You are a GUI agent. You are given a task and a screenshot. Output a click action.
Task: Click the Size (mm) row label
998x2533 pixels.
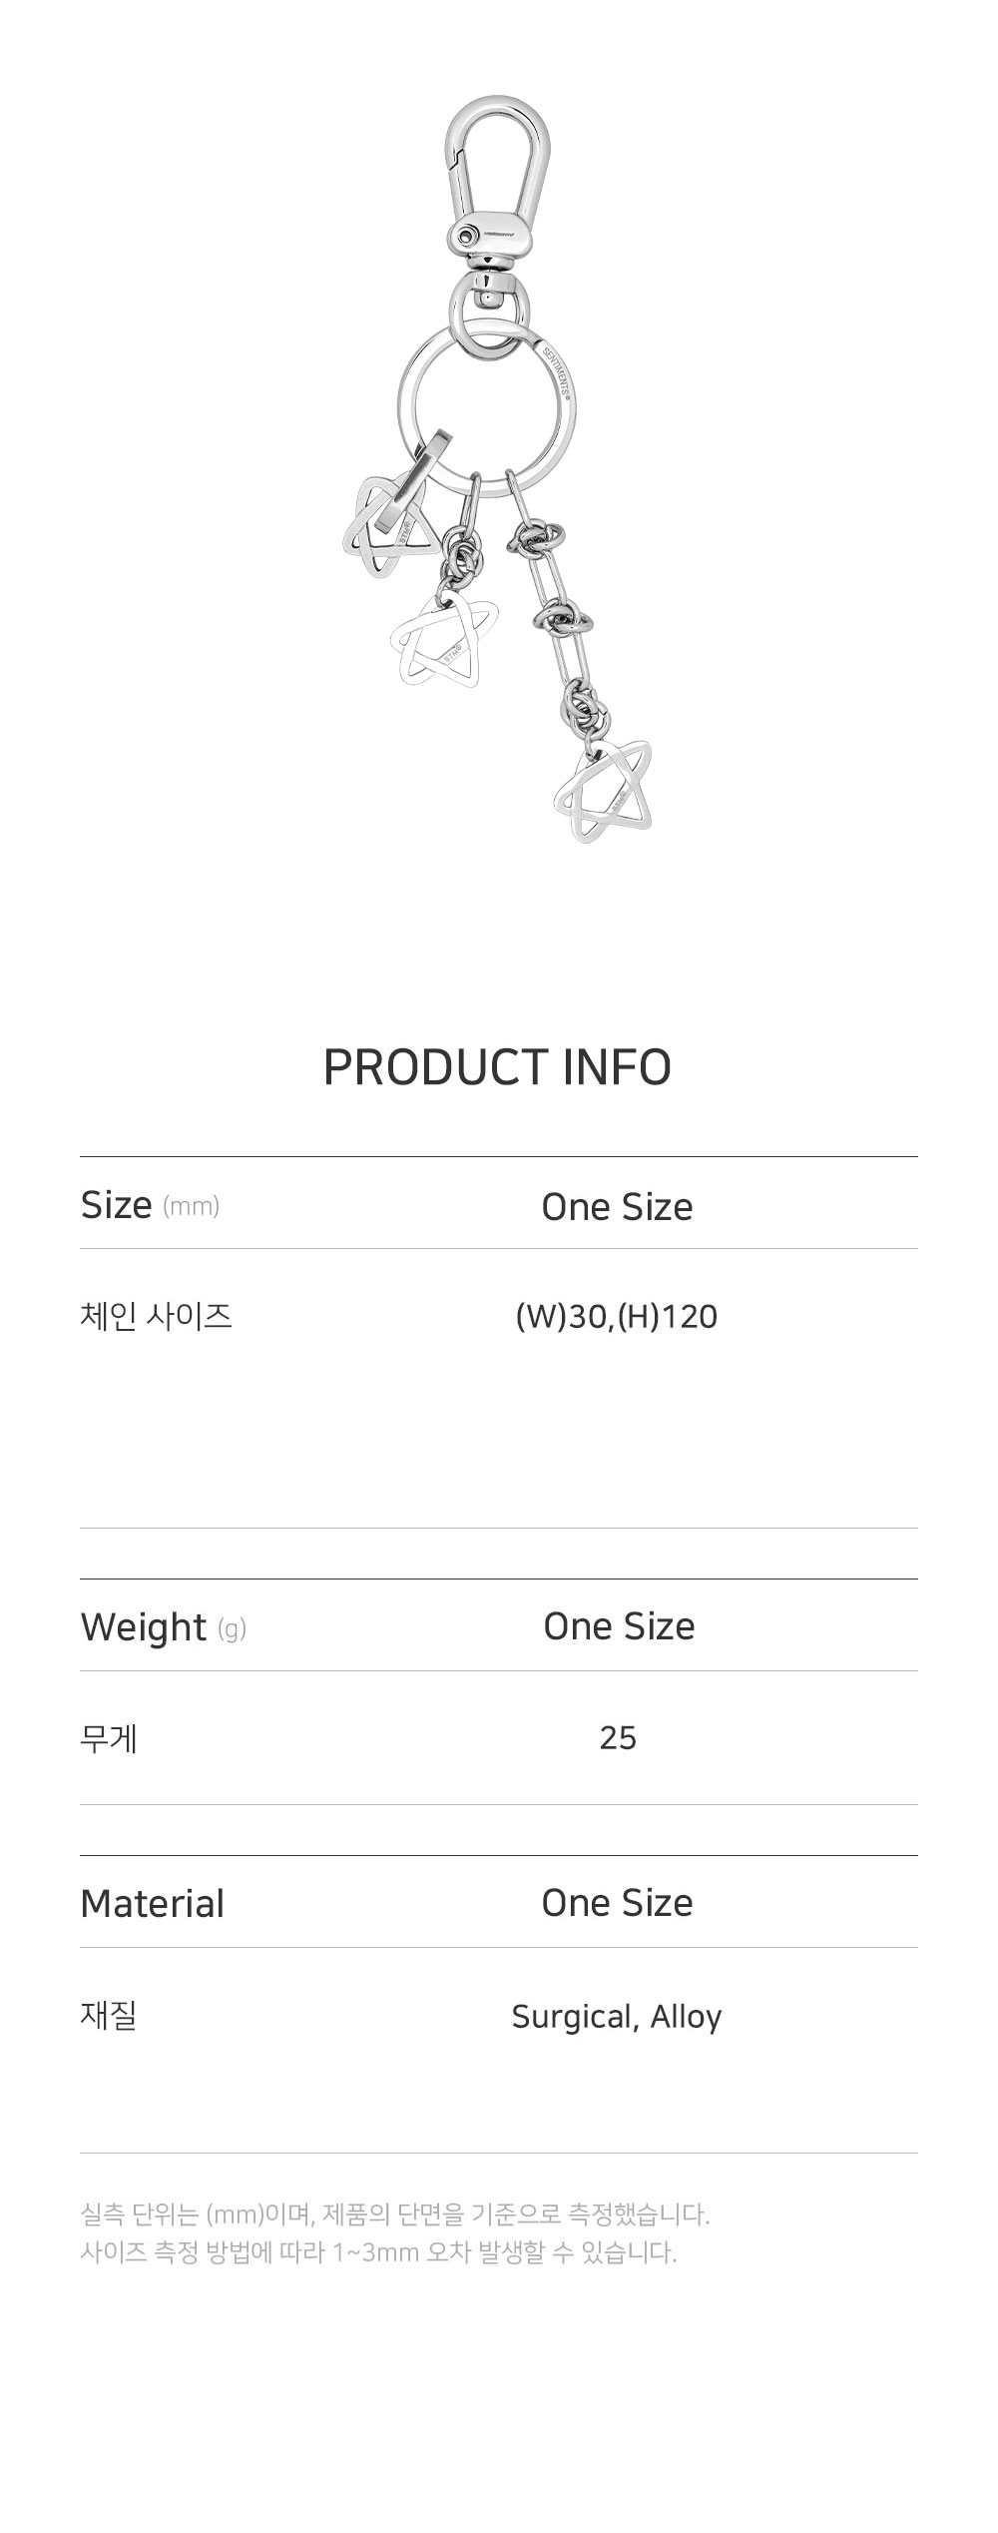pyautogui.click(x=150, y=1205)
